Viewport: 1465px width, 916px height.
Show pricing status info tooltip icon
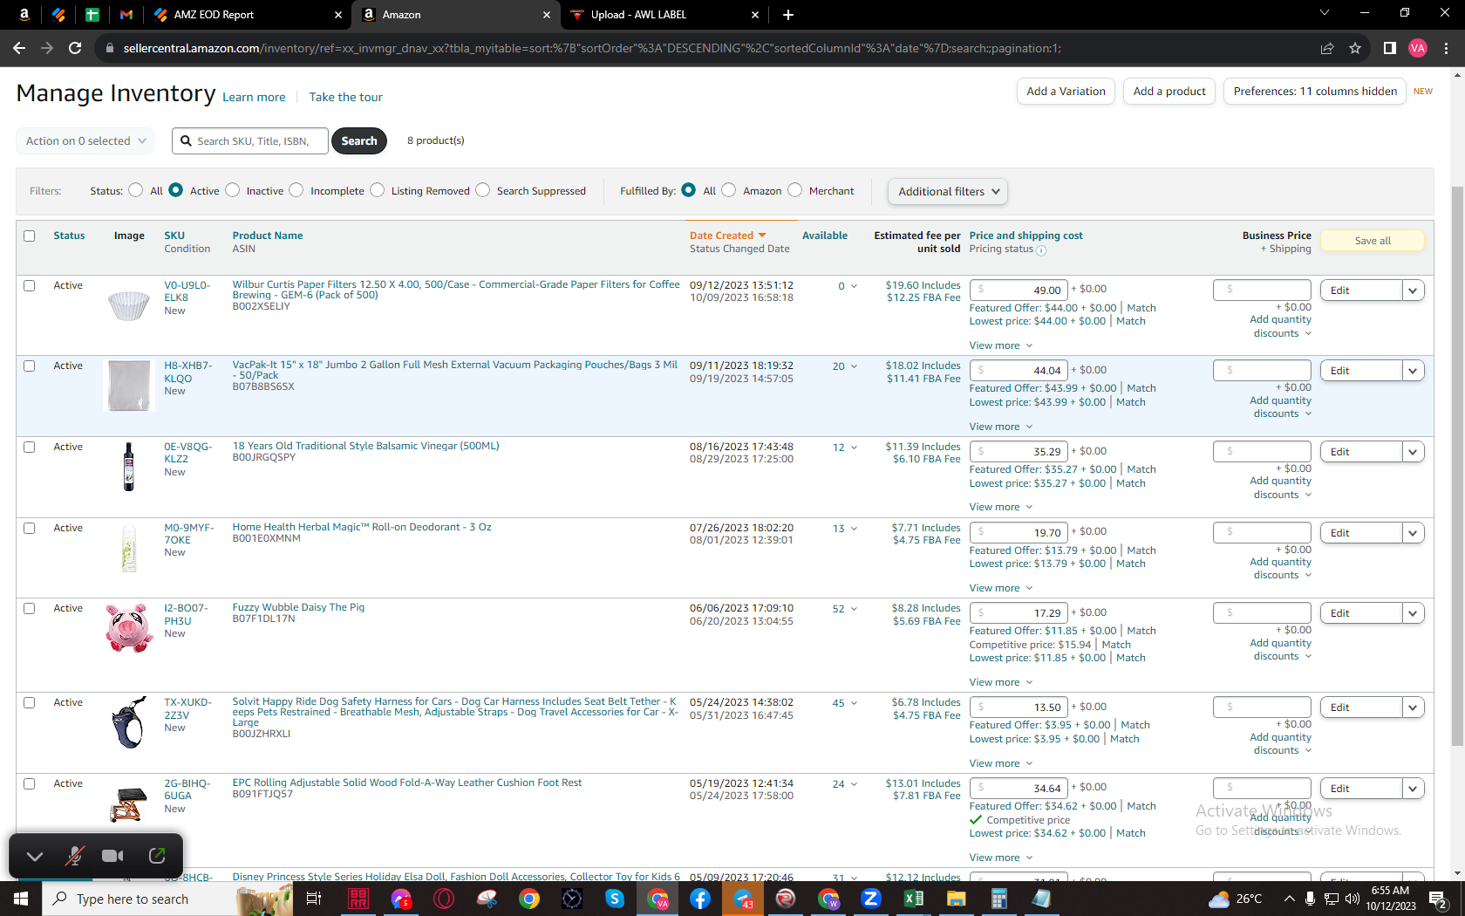1041,250
